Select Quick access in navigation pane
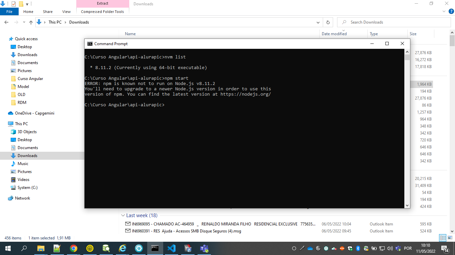Viewport: 455px width, 255px height. click(26, 39)
